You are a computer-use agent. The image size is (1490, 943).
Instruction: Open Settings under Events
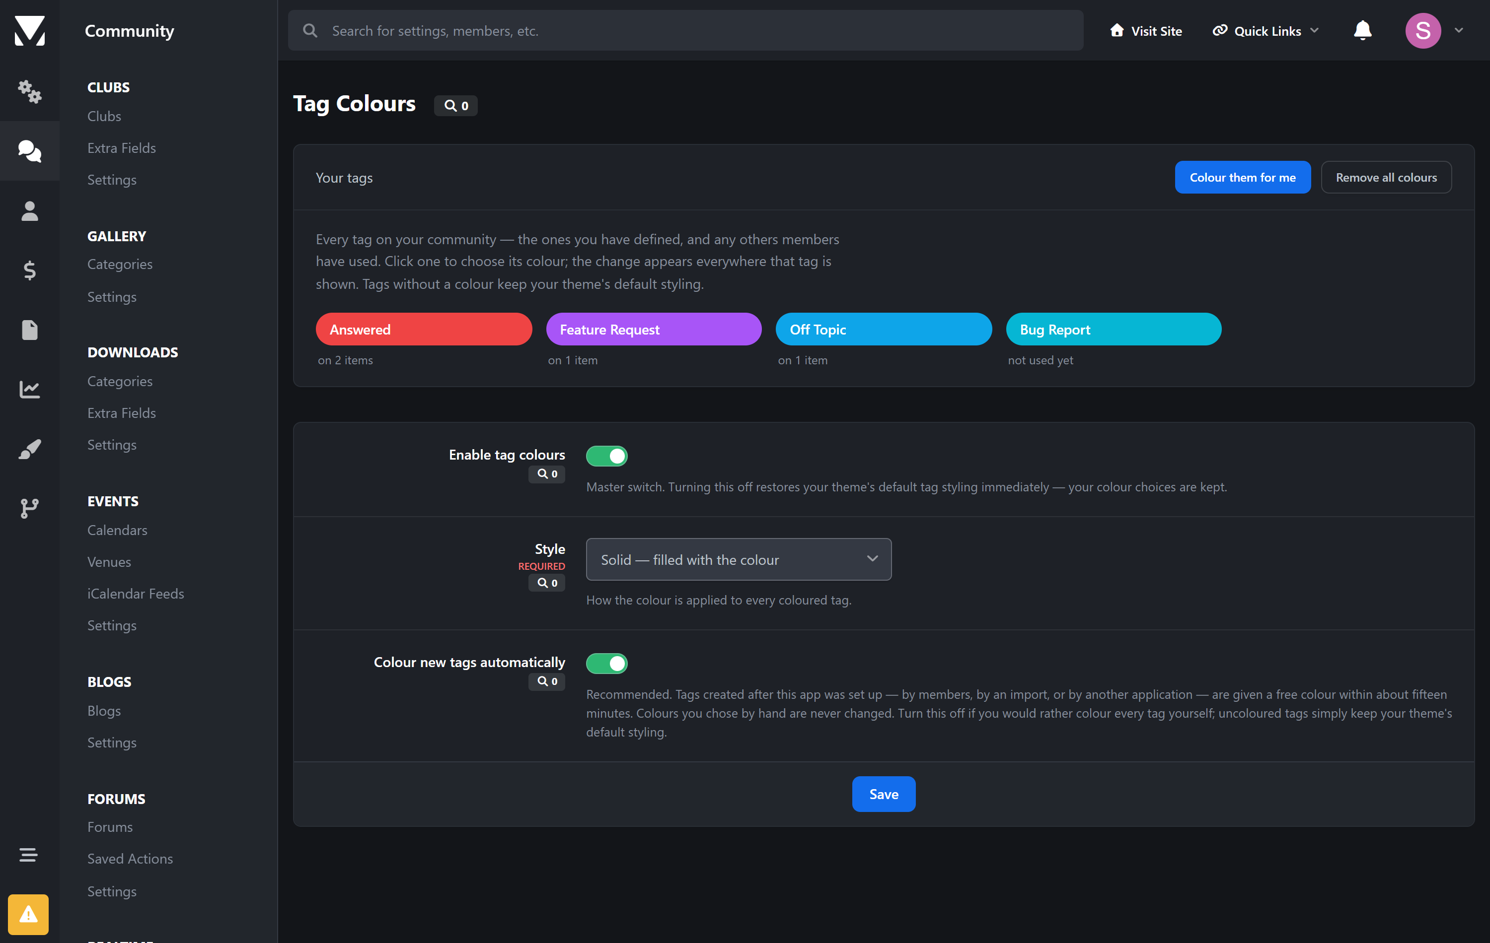click(x=112, y=626)
